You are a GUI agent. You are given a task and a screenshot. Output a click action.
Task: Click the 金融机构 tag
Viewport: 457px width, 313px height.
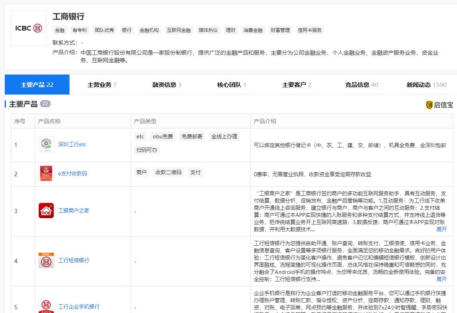coord(149,30)
